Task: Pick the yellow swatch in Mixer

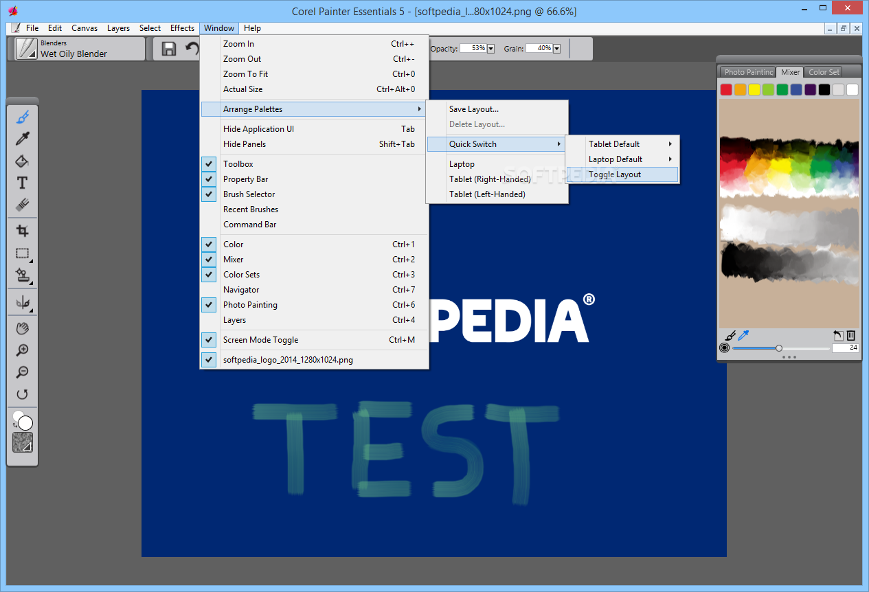Action: coord(754,89)
